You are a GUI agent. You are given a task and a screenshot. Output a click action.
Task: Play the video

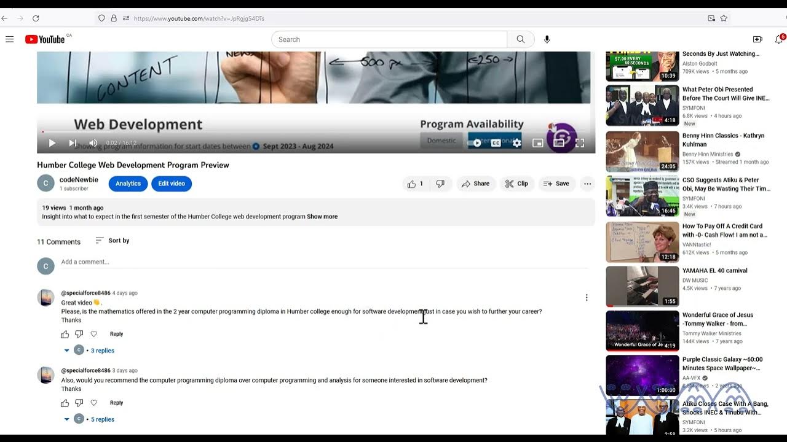52,143
